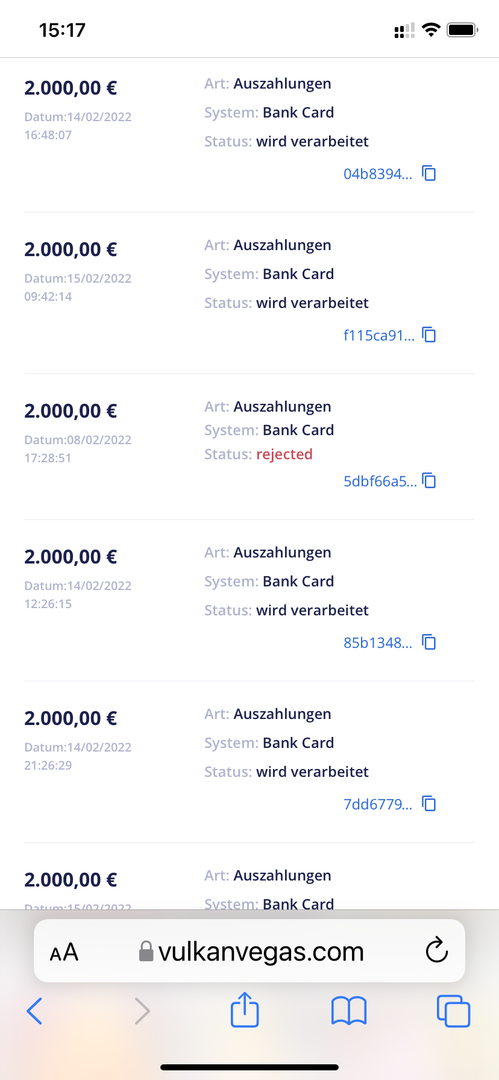Viewport: 499px width, 1080px height.
Task: Show open Safari tabs
Action: [x=453, y=1011]
